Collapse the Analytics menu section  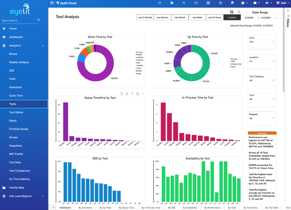43,46
